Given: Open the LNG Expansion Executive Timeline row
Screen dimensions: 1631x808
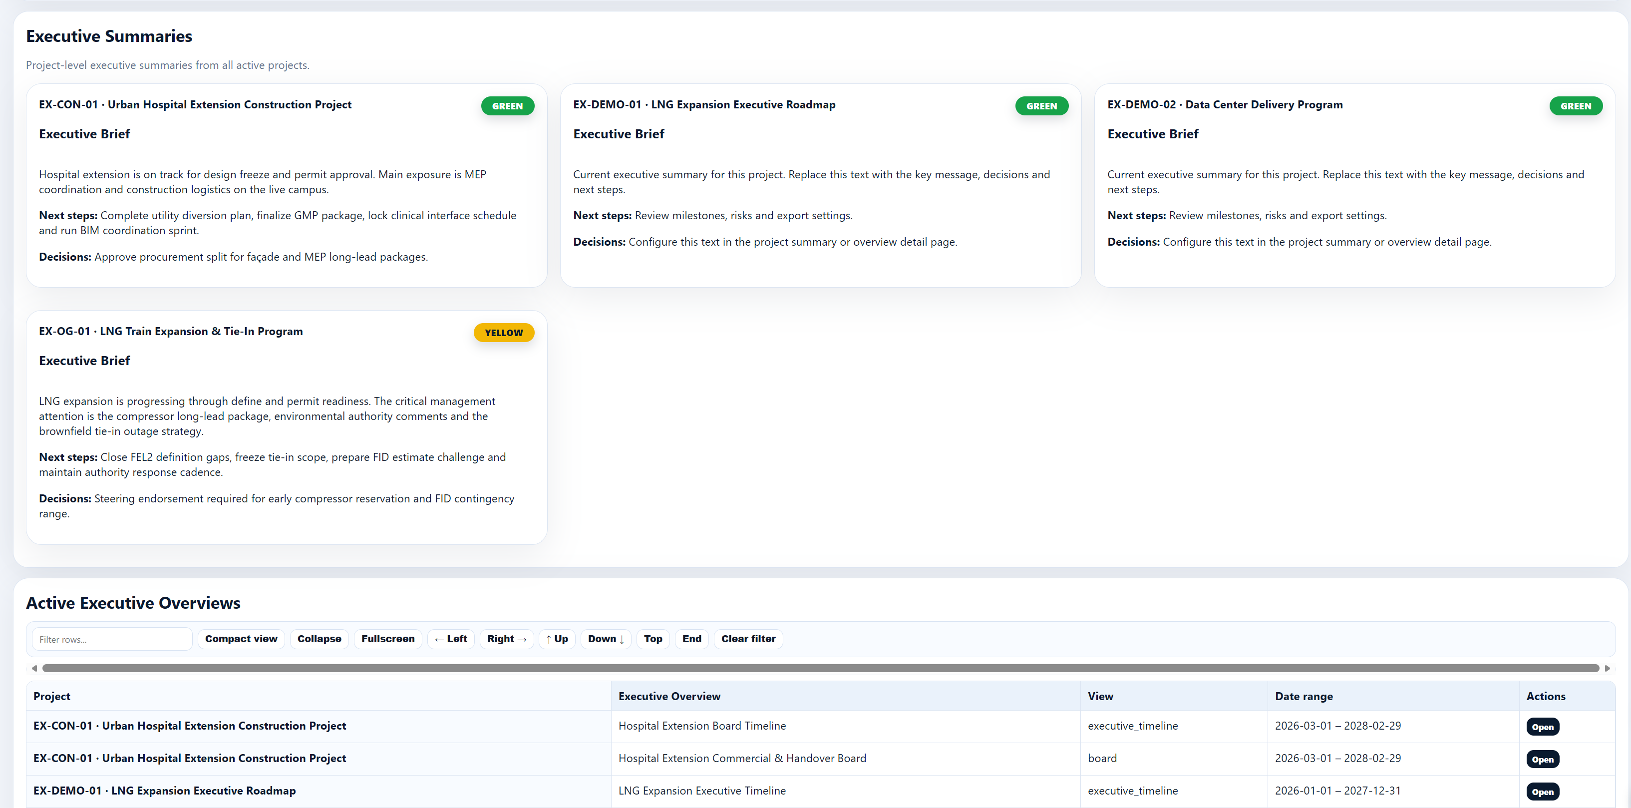Looking at the screenshot, I should (x=1542, y=792).
